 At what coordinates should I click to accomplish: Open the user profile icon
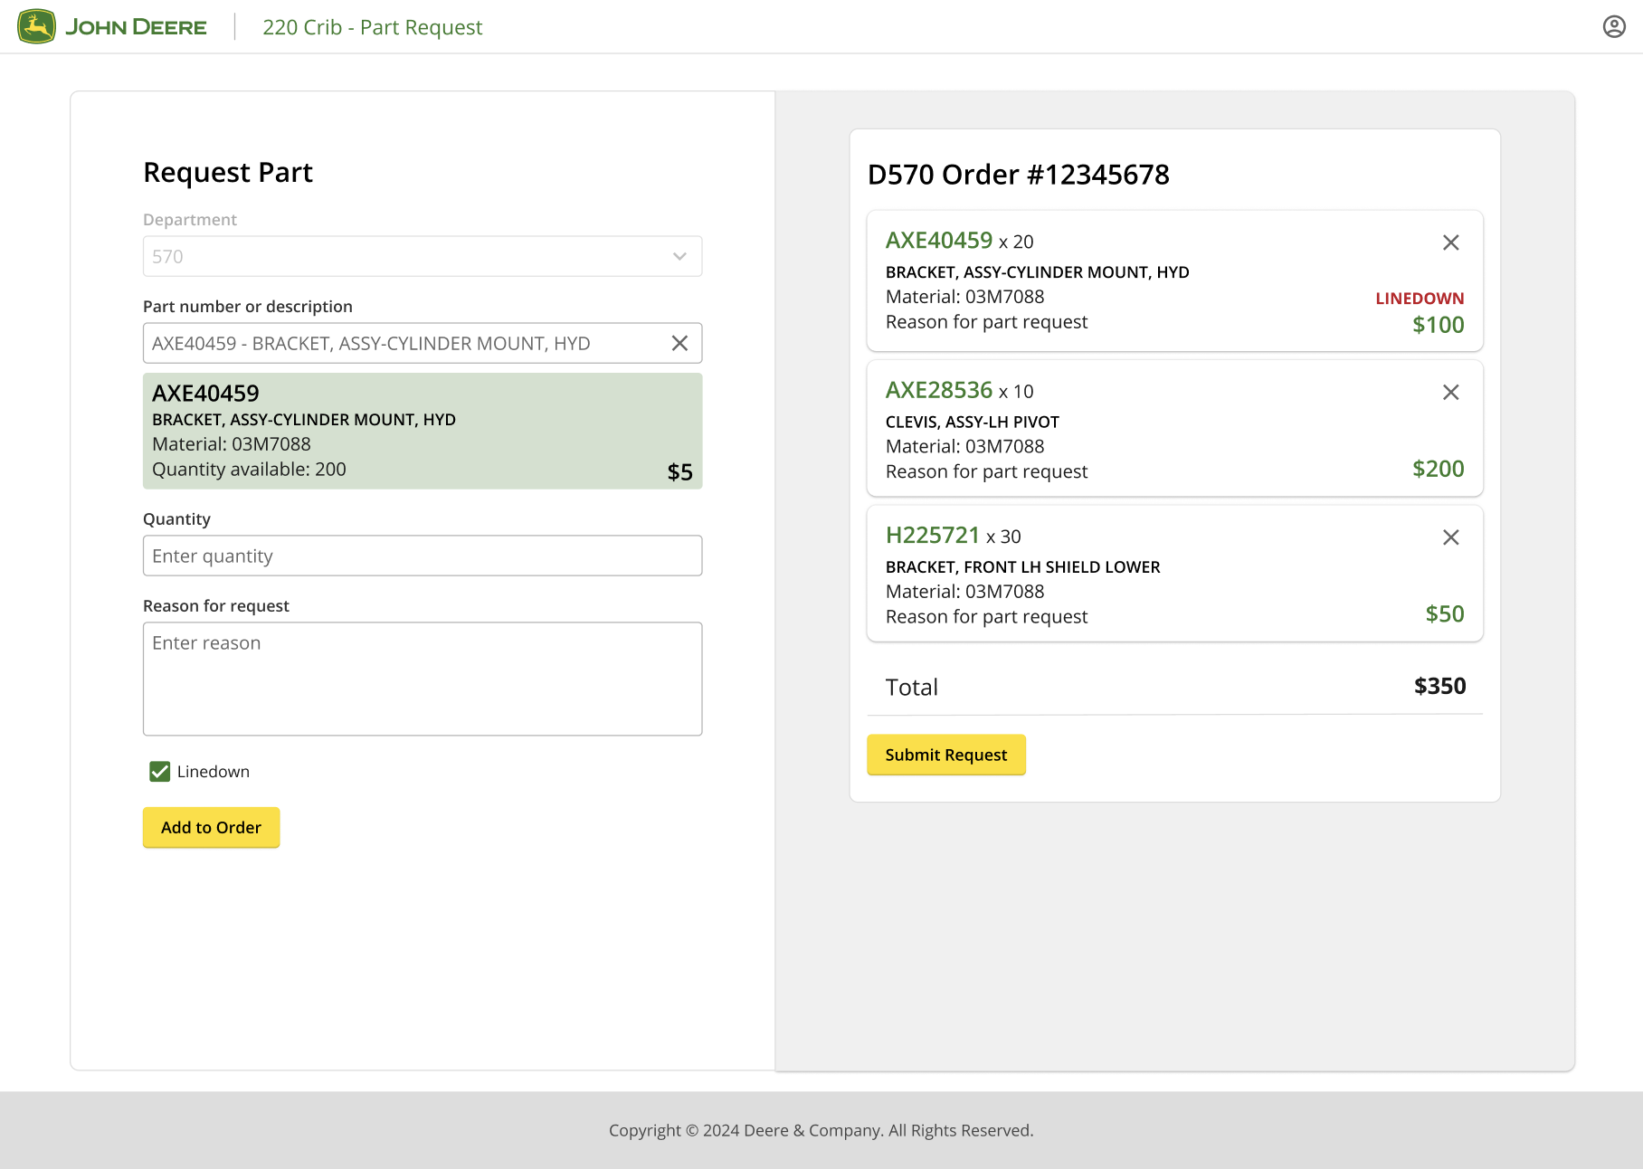(1614, 27)
